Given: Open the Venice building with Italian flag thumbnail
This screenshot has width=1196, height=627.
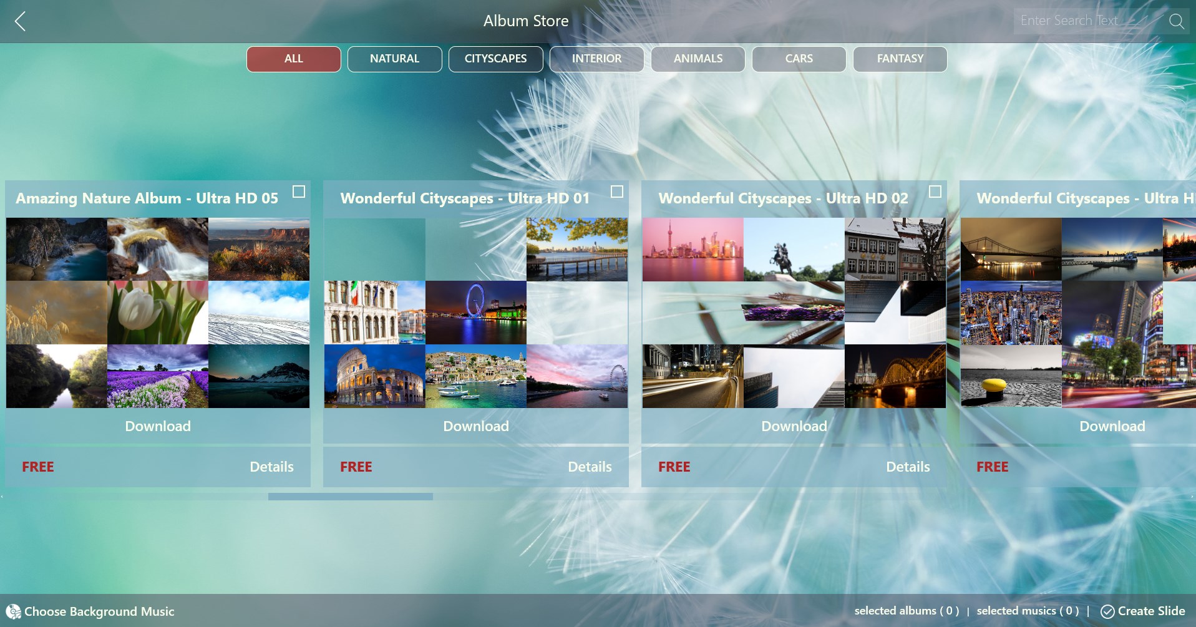Looking at the screenshot, I should (375, 313).
